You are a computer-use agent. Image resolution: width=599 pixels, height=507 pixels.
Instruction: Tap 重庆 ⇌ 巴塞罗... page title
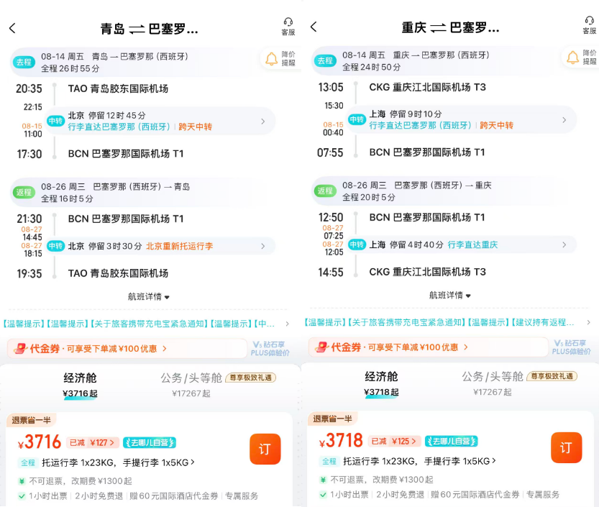(x=450, y=27)
